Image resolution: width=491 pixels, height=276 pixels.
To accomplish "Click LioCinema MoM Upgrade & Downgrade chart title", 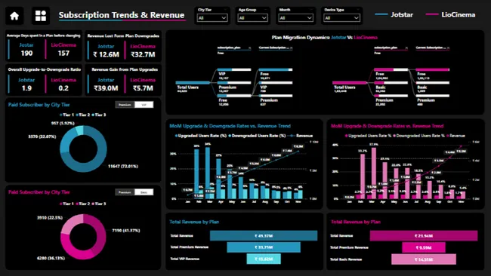I will point(387,126).
